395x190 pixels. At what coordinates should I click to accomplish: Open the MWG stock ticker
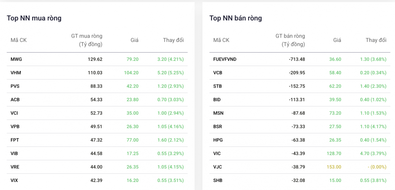click(16, 59)
